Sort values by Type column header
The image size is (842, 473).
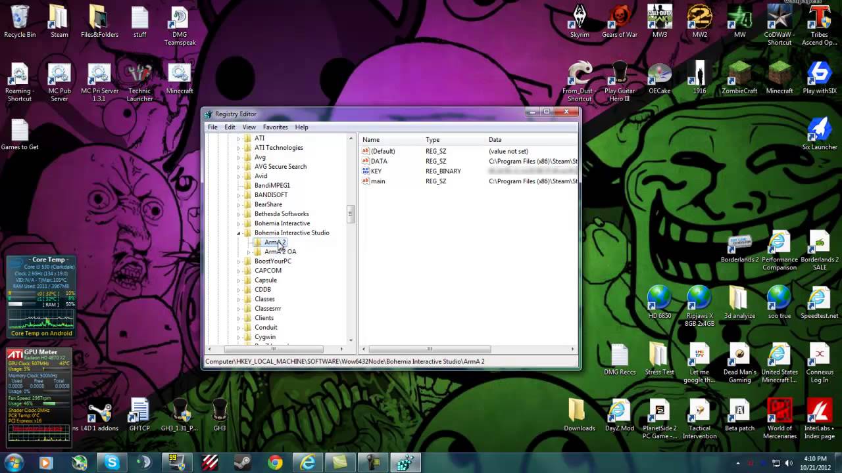coord(455,139)
